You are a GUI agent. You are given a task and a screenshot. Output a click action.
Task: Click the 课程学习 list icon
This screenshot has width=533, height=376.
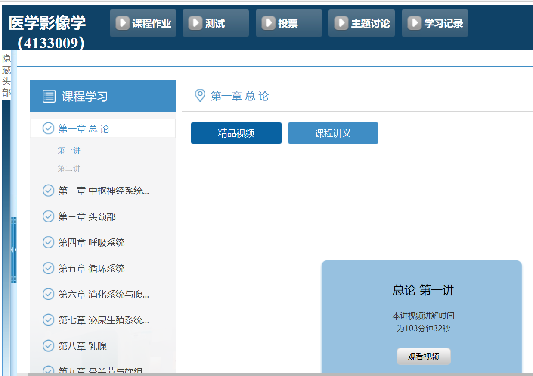[49, 96]
